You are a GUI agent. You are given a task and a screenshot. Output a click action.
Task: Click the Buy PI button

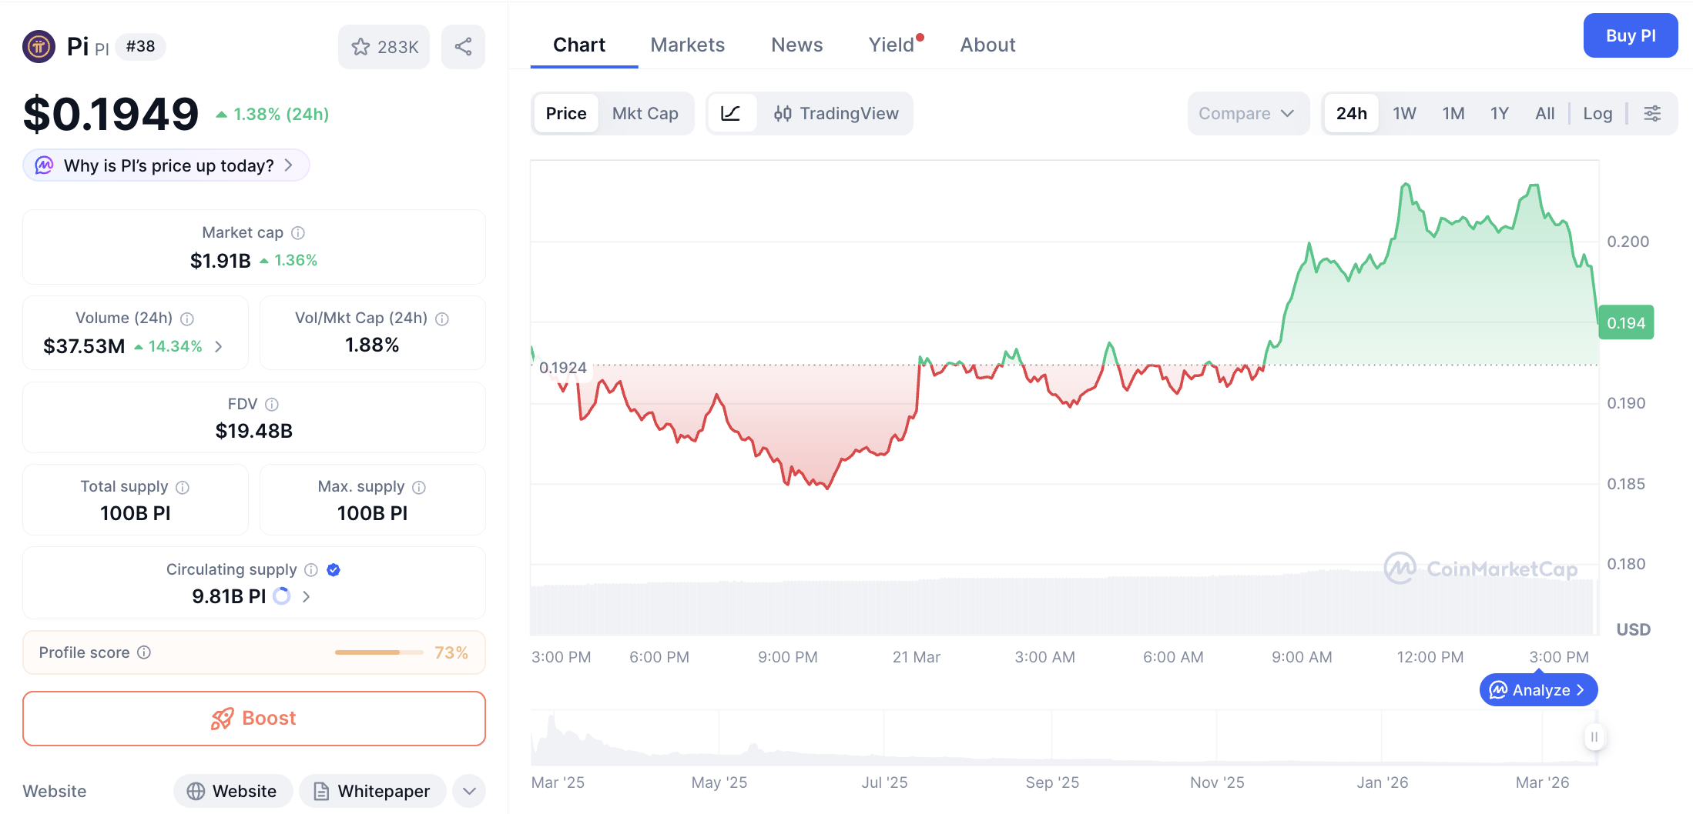point(1630,35)
